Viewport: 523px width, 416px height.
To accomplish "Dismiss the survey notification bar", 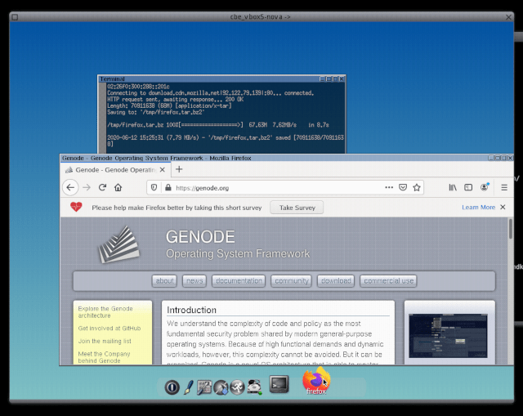I will click(503, 207).
